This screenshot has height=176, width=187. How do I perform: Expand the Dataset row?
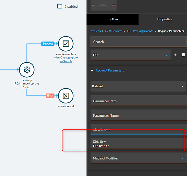click(x=138, y=86)
